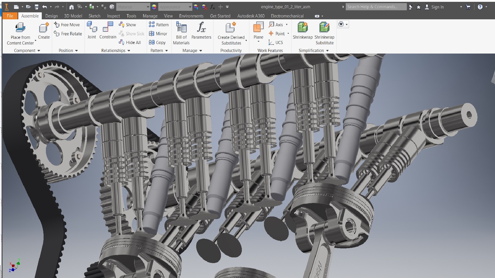Click the Copy components tool
Image resolution: width=495 pixels, height=278 pixels.
point(157,42)
